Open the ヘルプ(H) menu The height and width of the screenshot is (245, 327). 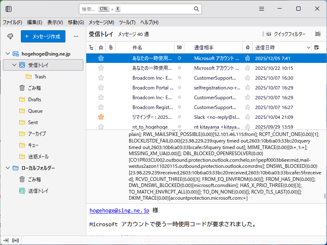149,22
